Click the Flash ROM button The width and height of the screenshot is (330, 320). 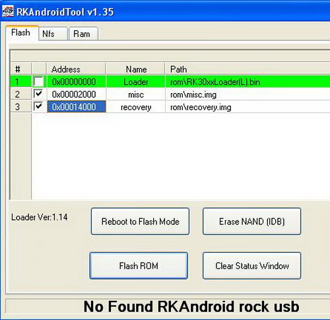139,266
